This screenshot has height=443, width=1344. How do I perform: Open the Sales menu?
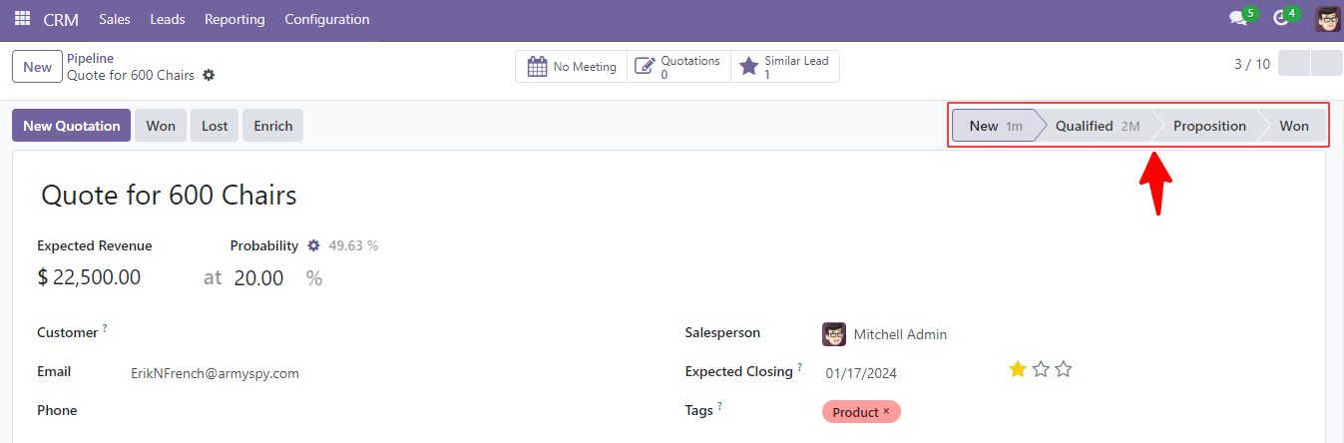tap(115, 19)
